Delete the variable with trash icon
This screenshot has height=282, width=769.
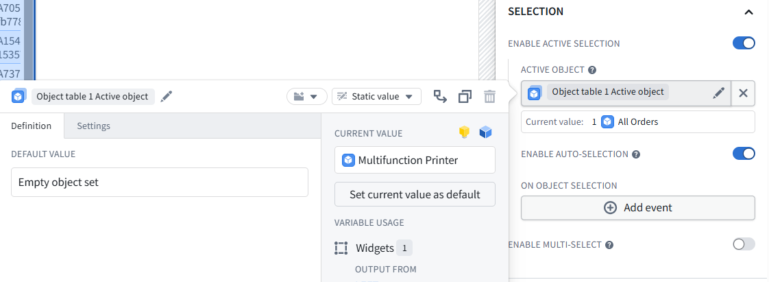tap(489, 96)
